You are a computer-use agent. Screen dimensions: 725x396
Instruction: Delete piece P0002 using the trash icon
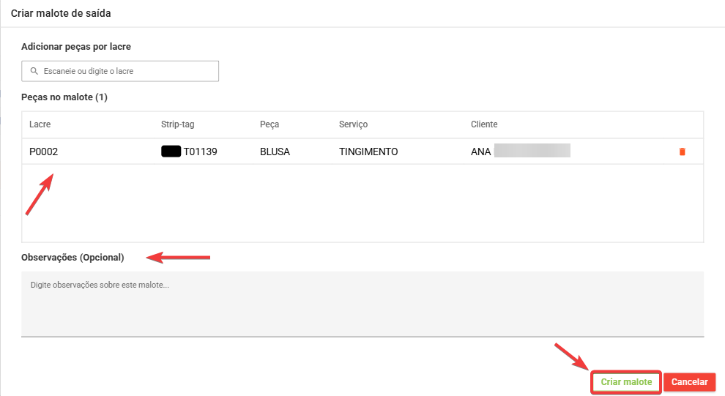(682, 152)
